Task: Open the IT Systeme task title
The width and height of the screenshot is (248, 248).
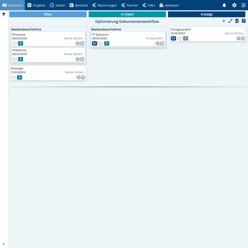Action: [100, 34]
